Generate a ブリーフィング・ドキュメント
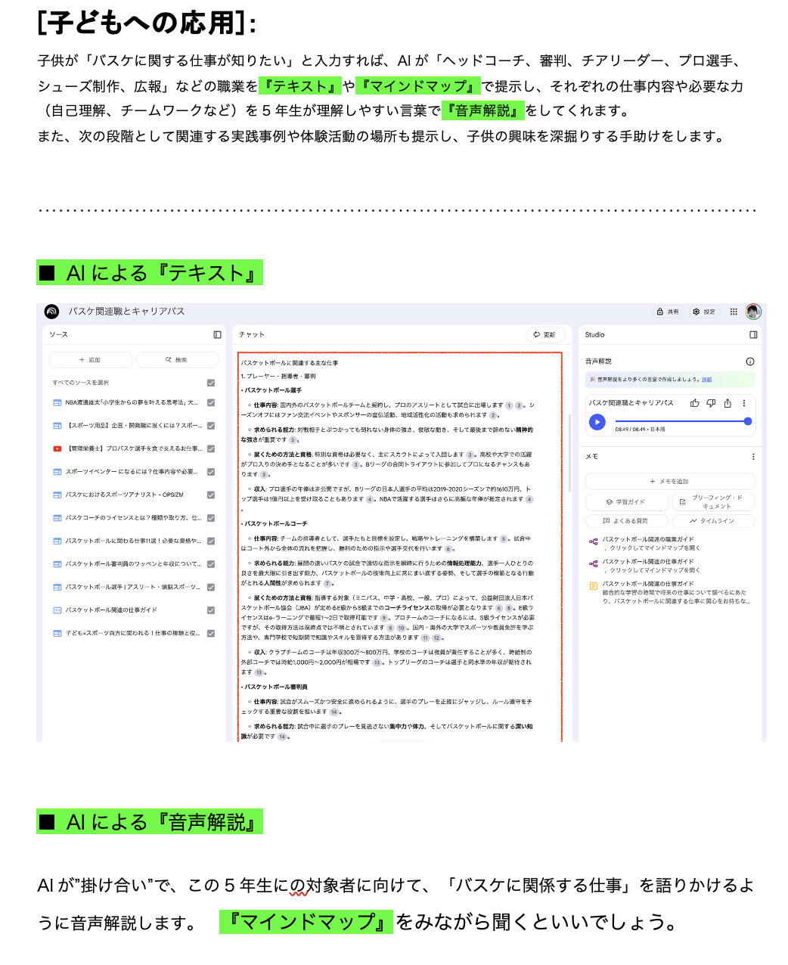The height and width of the screenshot is (965, 788). pyautogui.click(x=713, y=502)
